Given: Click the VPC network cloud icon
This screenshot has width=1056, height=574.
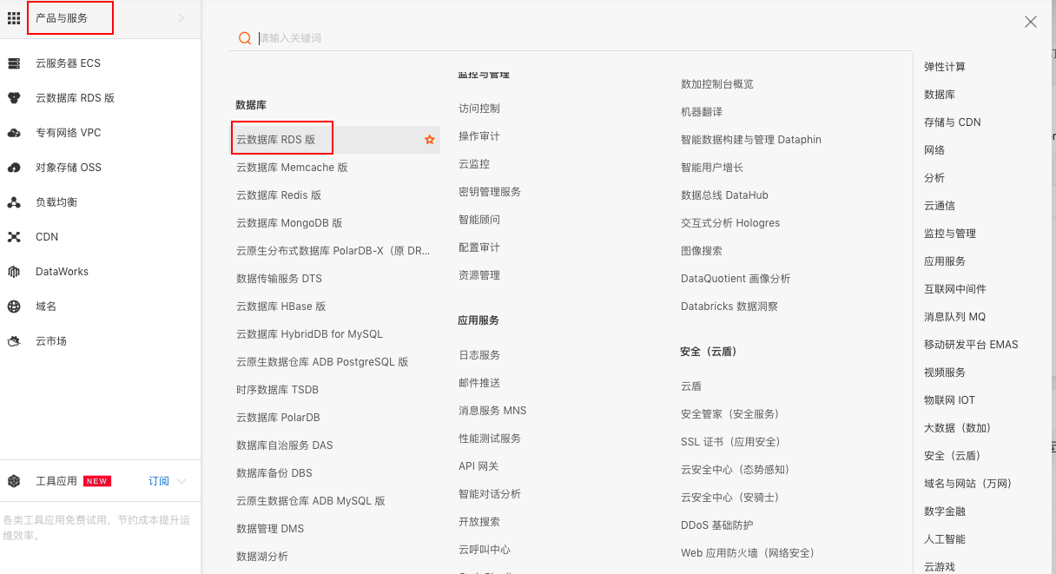Looking at the screenshot, I should pyautogui.click(x=14, y=133).
